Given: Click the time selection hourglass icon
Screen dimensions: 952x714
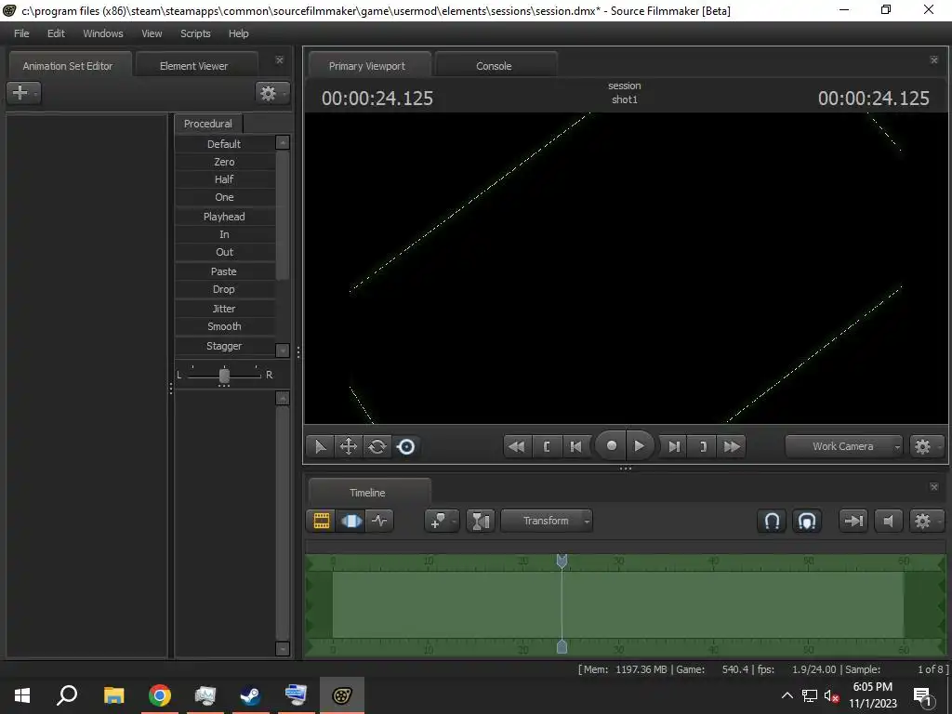Looking at the screenshot, I should click(x=481, y=521).
